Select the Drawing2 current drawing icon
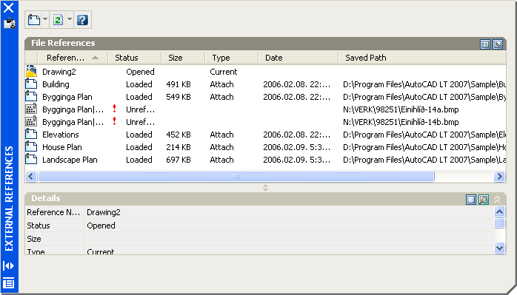 point(31,72)
